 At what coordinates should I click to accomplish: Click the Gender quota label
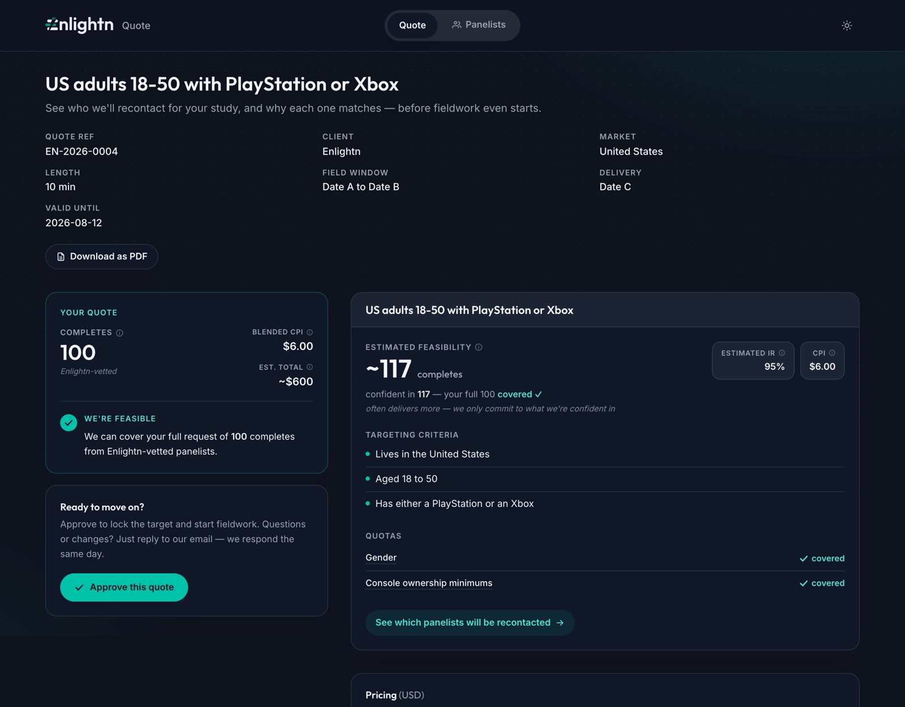tap(381, 558)
